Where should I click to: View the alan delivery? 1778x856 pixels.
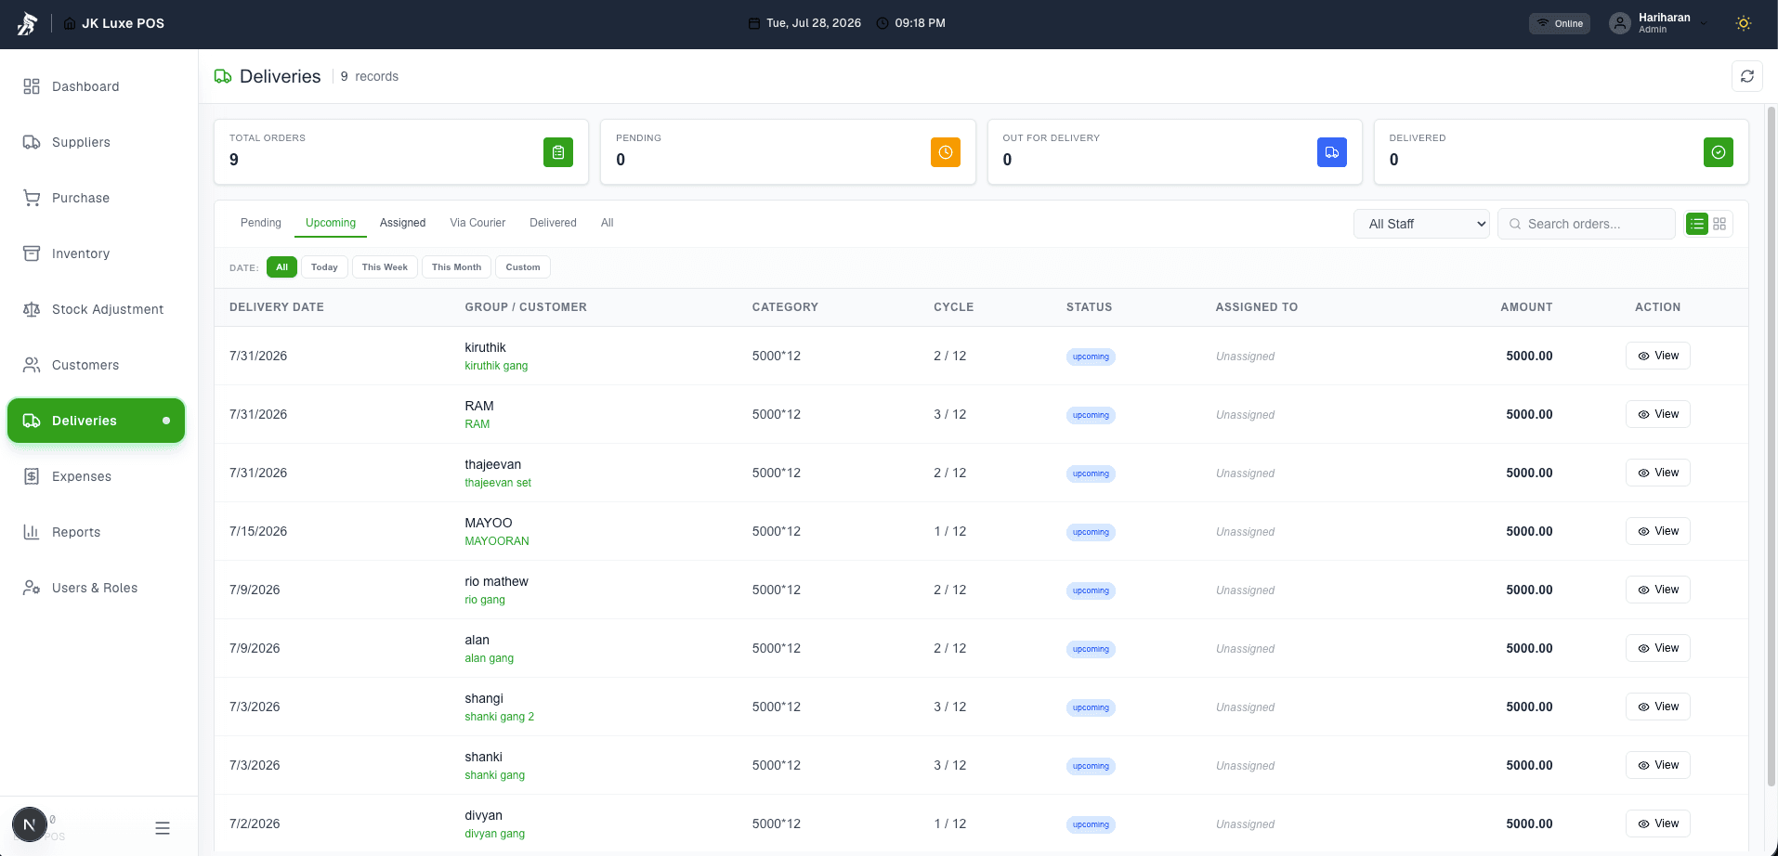[1657, 648]
